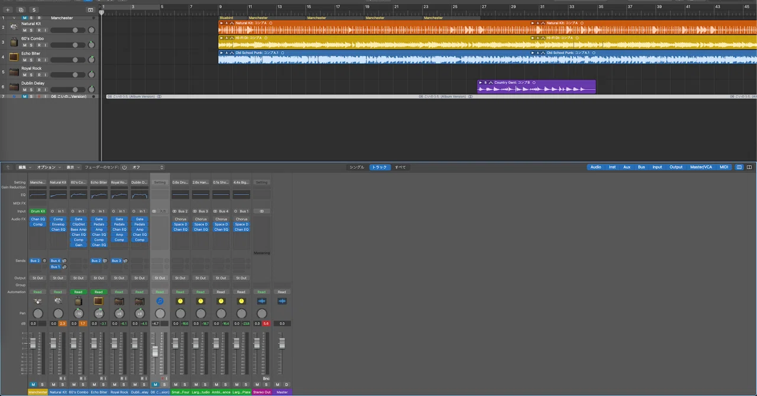Viewport: 757px width, 396px height.
Task: Open Bass Amp plugin on 60's Combo strip
Action: [x=79, y=229]
